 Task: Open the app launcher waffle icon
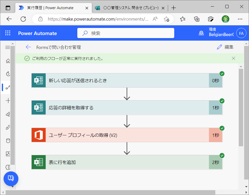click(x=8, y=33)
